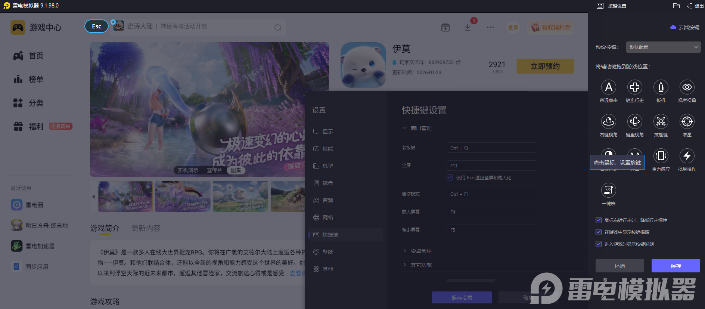Toggle 在游戏中显示按键提醒 checkbox
Viewport: 705px width, 309px height.
[x=599, y=232]
